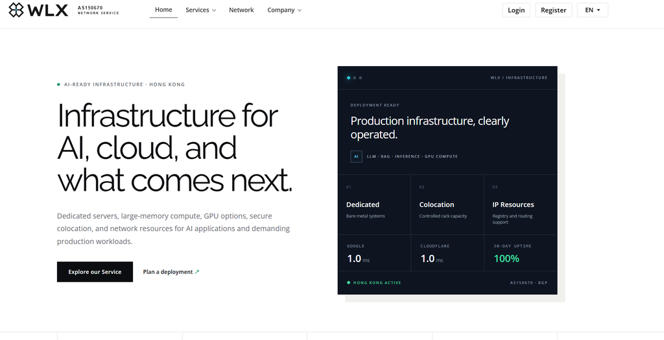The image size is (664, 340).
Task: Click the teal window dot in panel header
Action: 348,78
